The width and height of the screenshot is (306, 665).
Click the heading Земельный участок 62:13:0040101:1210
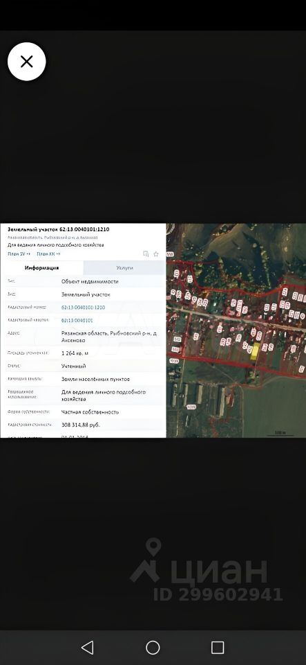tap(58, 229)
